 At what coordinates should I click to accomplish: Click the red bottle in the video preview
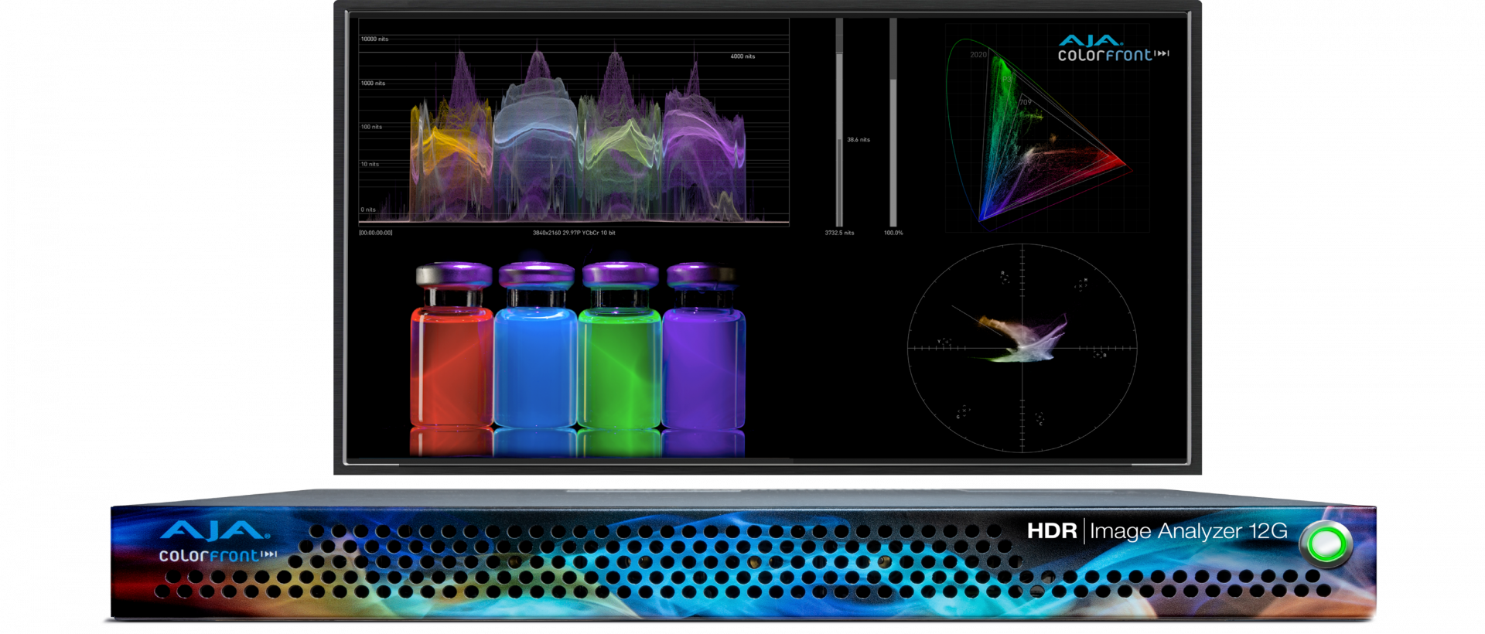click(451, 363)
